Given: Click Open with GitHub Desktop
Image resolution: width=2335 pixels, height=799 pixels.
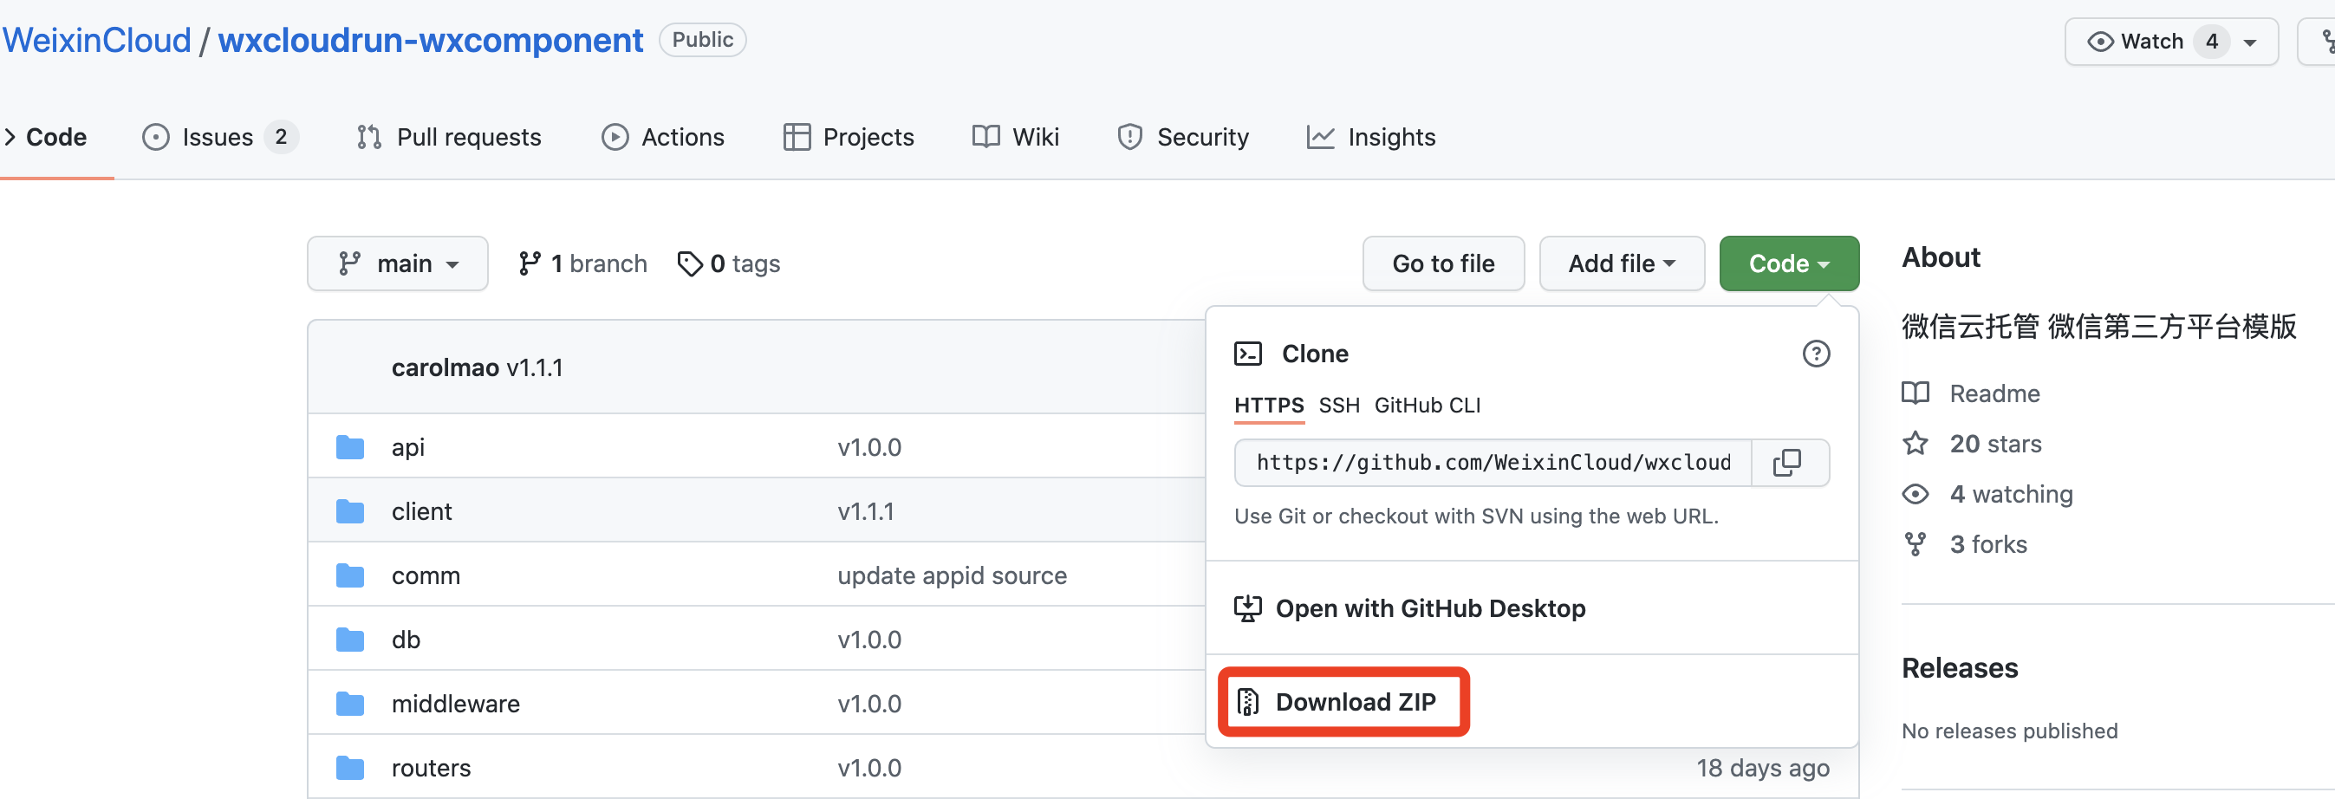Looking at the screenshot, I should pyautogui.click(x=1430, y=608).
